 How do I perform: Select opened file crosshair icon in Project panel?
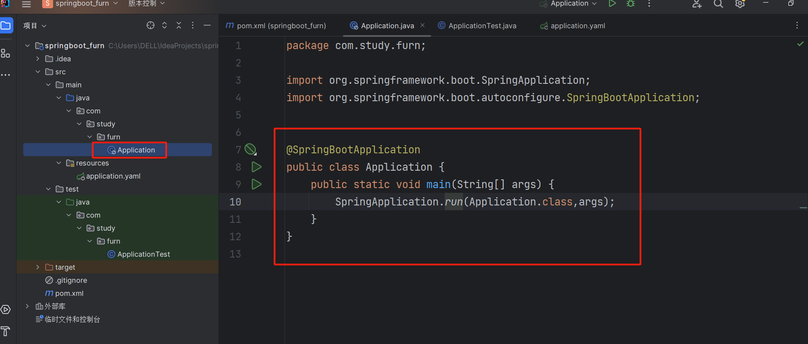(x=151, y=25)
